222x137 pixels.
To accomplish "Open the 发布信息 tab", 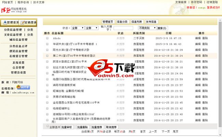I will click(x=151, y=22).
